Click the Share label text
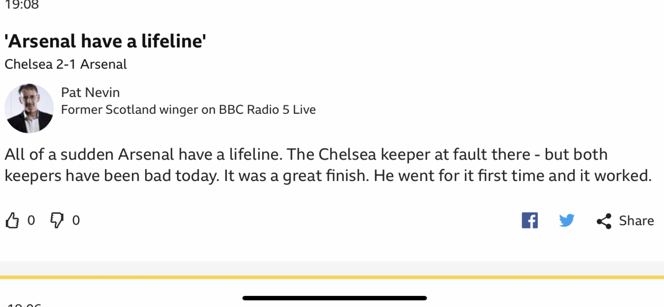664x307 pixels. (636, 221)
